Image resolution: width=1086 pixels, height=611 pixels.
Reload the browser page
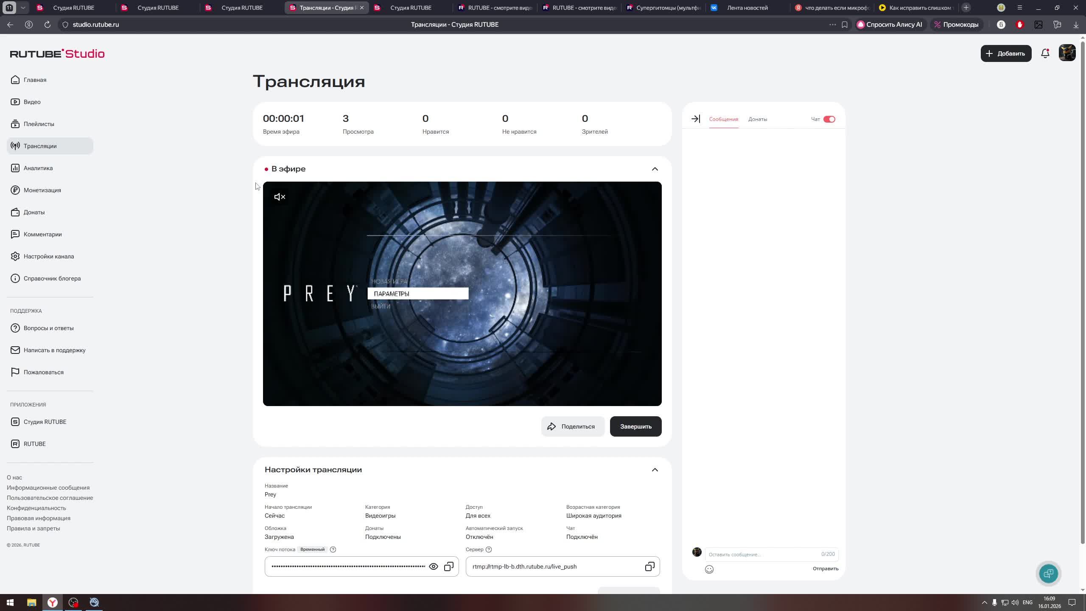tap(48, 25)
